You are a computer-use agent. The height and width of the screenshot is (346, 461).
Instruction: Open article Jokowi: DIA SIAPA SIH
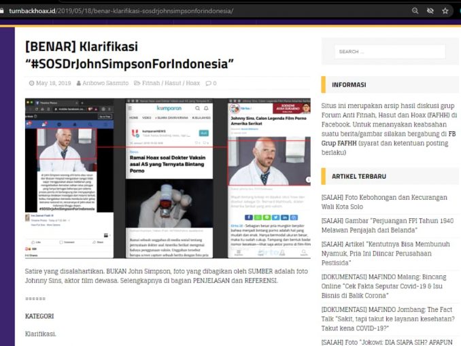(x=387, y=342)
